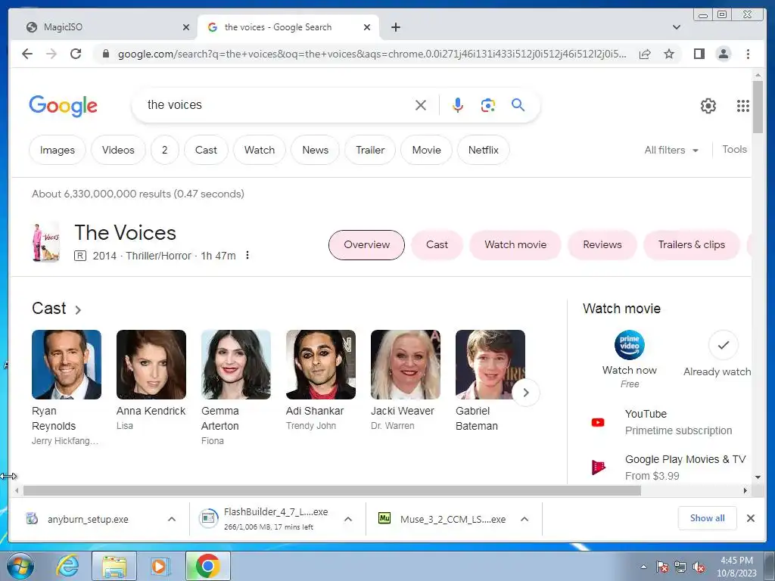This screenshot has height=581, width=775.
Task: Show all downloads
Action: tap(708, 518)
